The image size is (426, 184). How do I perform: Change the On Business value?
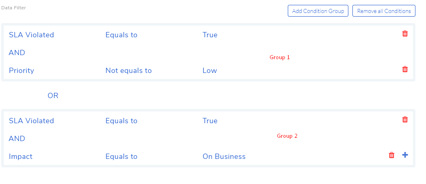(224, 156)
